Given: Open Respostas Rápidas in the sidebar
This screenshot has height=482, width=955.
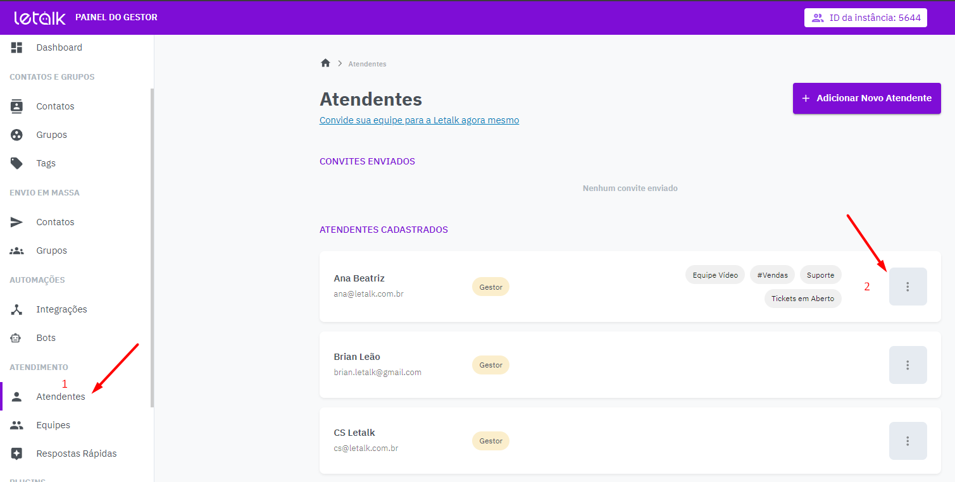Looking at the screenshot, I should coord(77,454).
